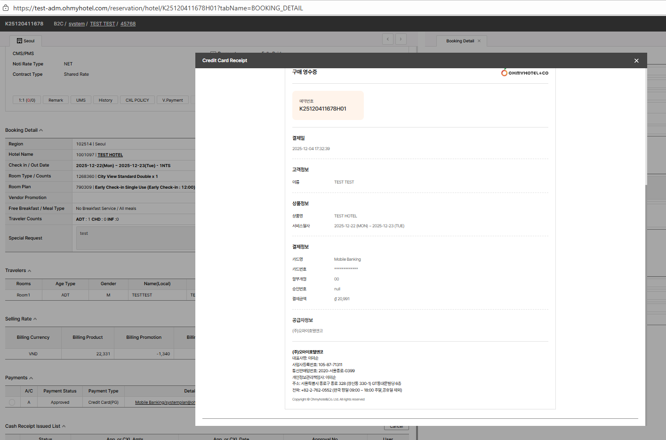Click the 45768 link in header
This screenshot has height=440, width=666.
(128, 24)
